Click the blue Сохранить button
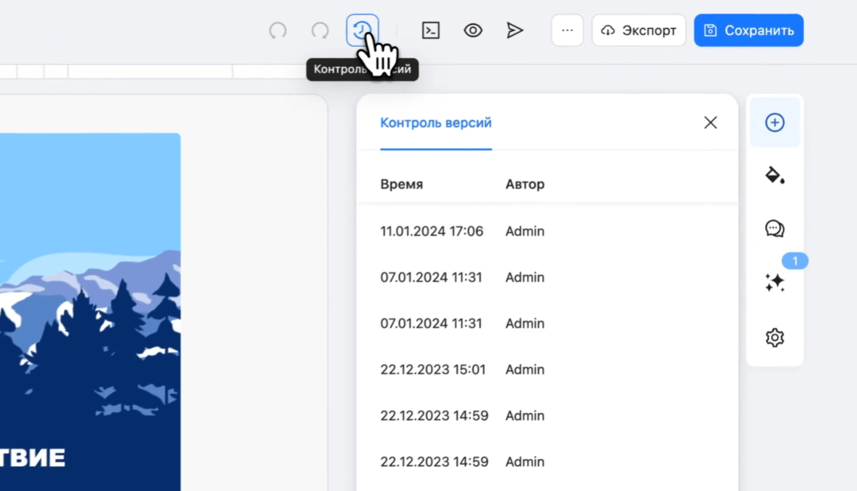 (x=749, y=30)
